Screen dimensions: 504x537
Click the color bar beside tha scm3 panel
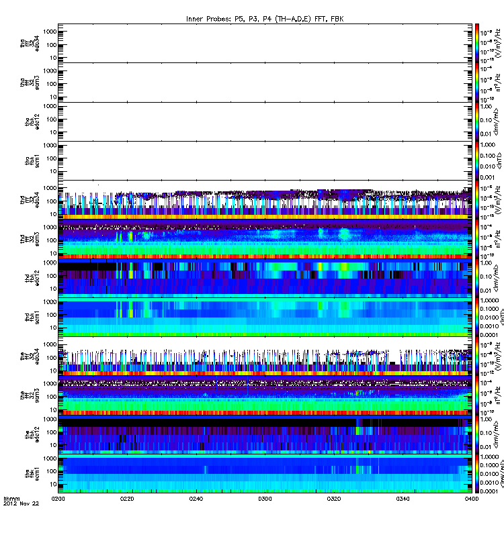(476, 83)
